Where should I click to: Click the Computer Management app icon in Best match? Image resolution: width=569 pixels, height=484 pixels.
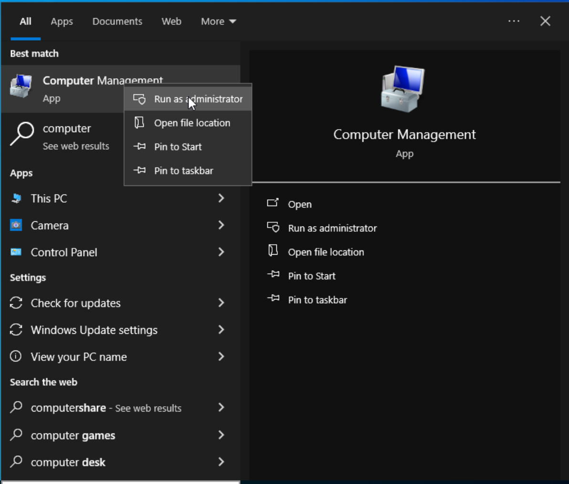[x=21, y=87]
